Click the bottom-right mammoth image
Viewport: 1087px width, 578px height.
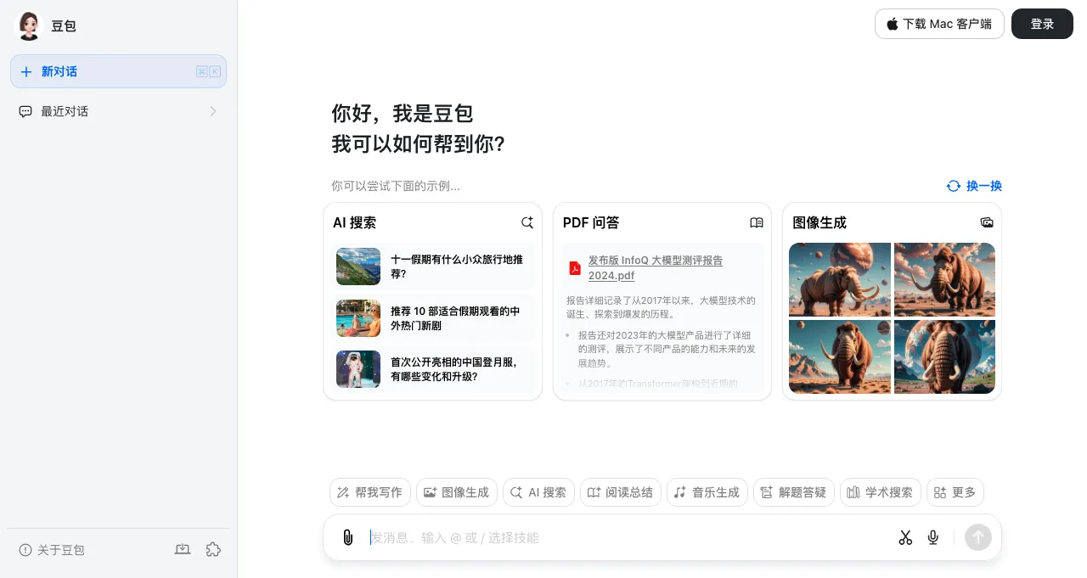944,356
